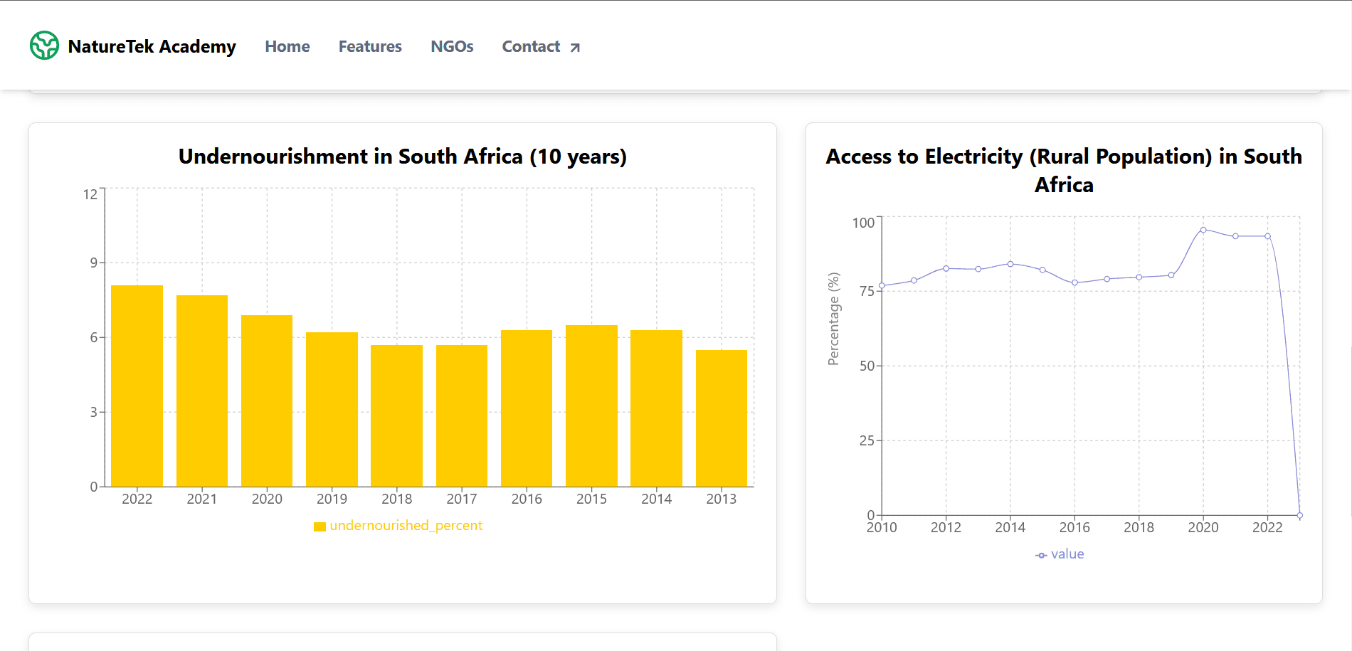
Task: Go to the Features page
Action: (x=370, y=46)
